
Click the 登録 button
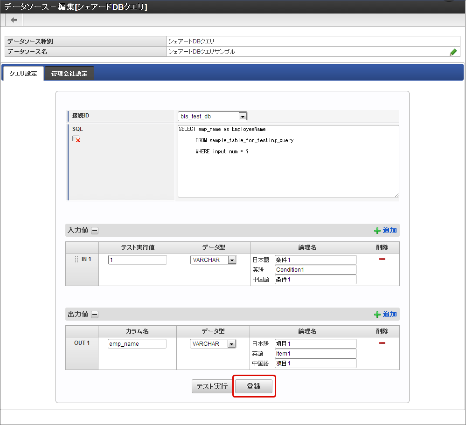[x=253, y=386]
